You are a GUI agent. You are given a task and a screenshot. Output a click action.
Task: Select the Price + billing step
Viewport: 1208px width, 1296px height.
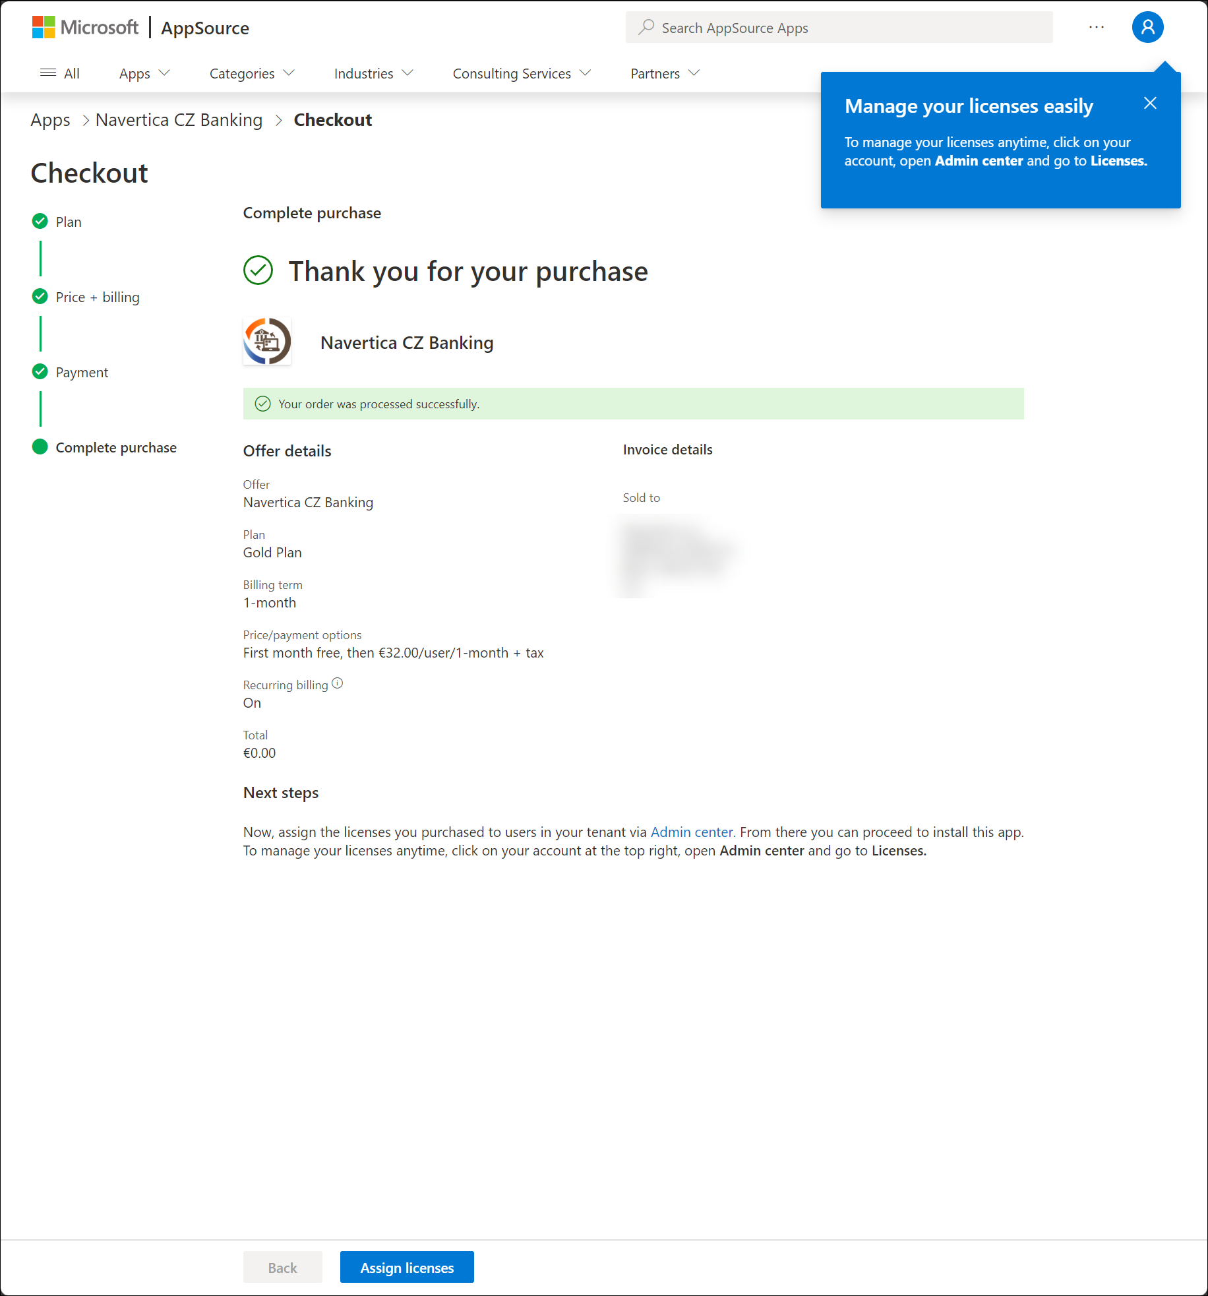(x=98, y=297)
